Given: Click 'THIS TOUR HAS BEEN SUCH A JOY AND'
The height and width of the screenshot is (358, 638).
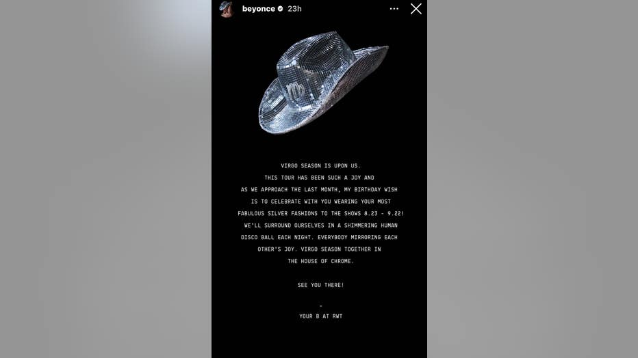Looking at the screenshot, I should pyautogui.click(x=320, y=178).
